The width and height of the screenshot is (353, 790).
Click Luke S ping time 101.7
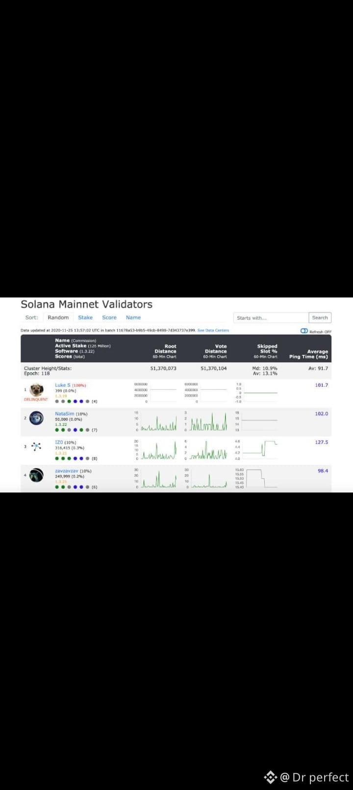click(322, 385)
